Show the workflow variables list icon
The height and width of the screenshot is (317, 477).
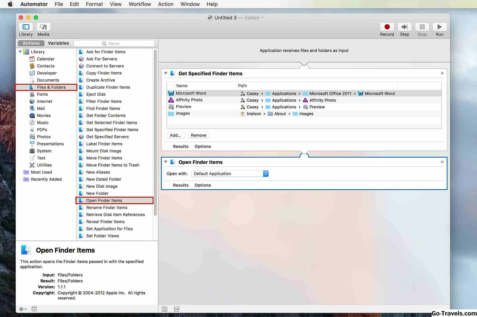[x=176, y=309]
